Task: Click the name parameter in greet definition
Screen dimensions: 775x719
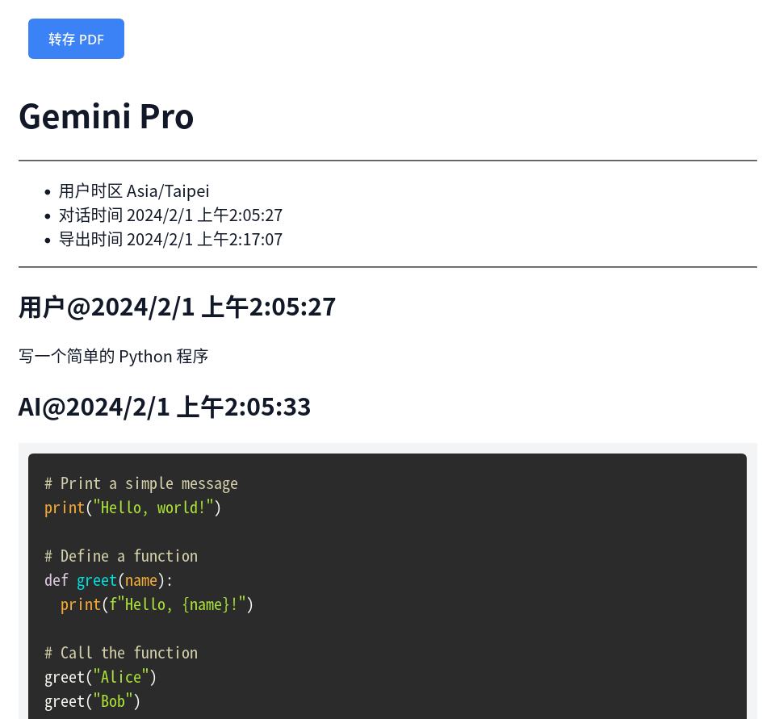Action: tap(140, 580)
